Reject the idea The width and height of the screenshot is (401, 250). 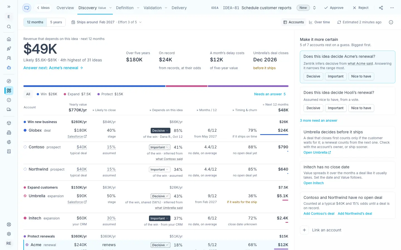tap(361, 8)
